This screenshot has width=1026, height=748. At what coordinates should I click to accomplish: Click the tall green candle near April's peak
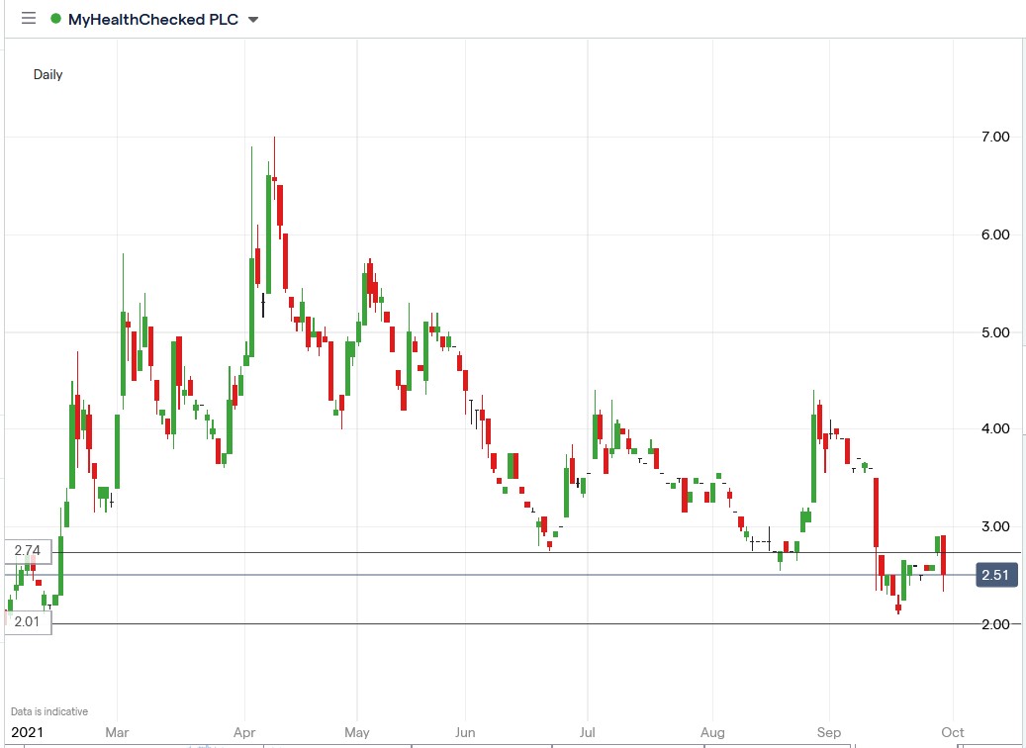269,228
